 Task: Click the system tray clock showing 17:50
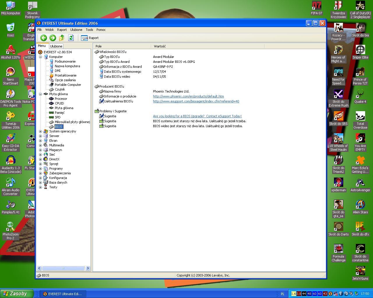coord(365,294)
